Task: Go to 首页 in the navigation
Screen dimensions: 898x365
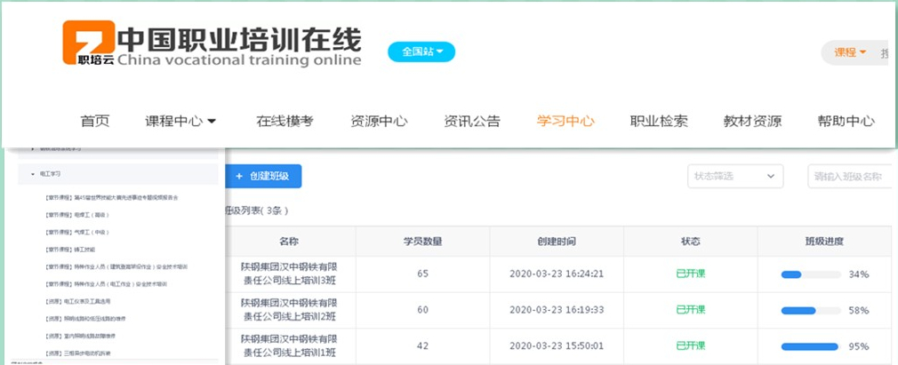Action: click(95, 122)
